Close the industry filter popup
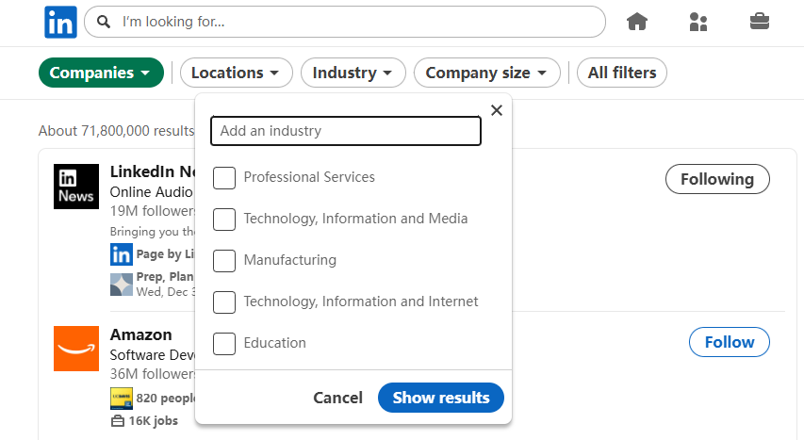The width and height of the screenshot is (804, 440). pos(497,110)
